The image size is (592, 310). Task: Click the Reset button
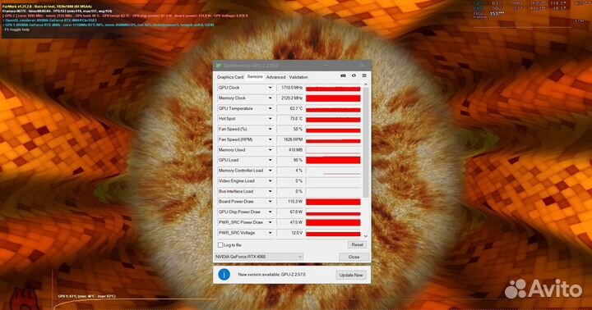357,245
